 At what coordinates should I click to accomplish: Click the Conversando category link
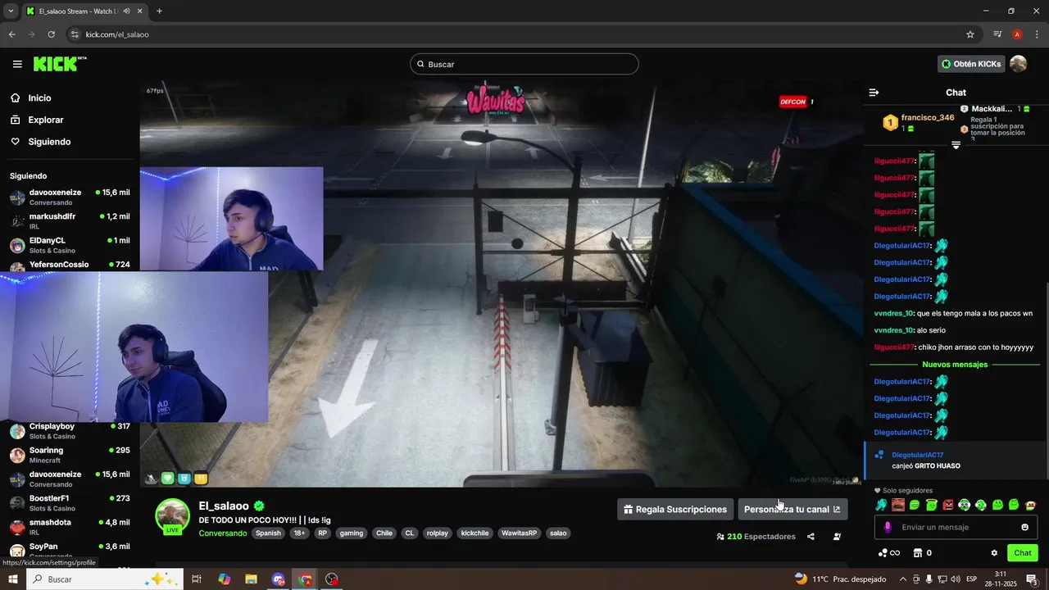tap(222, 533)
